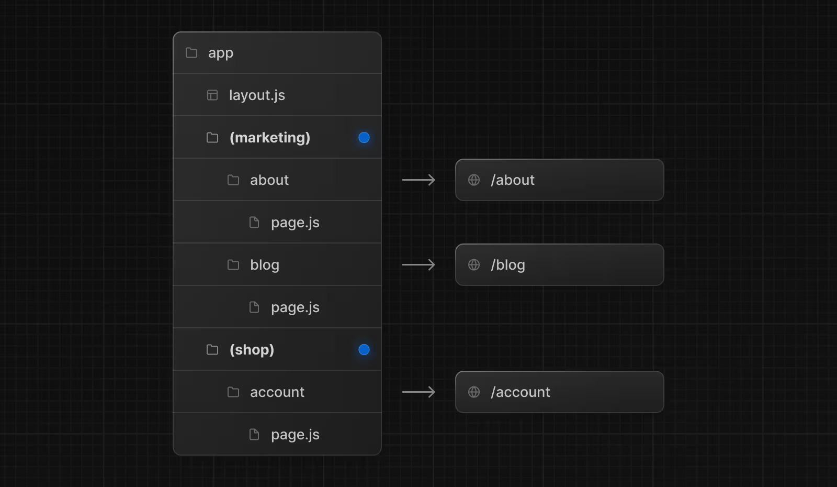This screenshot has height=487, width=837.
Task: Click the page.js entry under the shop account
Action: pyautogui.click(x=295, y=434)
